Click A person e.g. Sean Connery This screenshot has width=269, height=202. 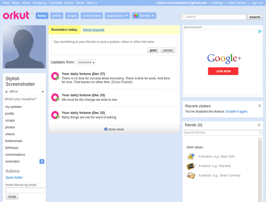point(220,175)
